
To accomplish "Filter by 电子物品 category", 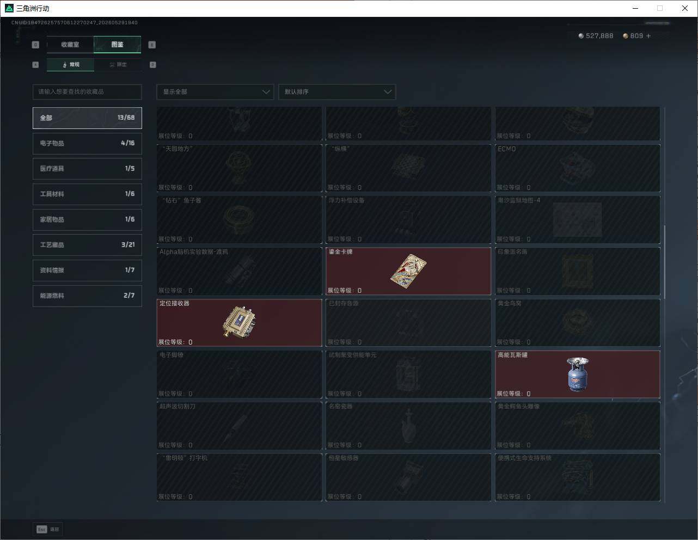I will (x=87, y=143).
